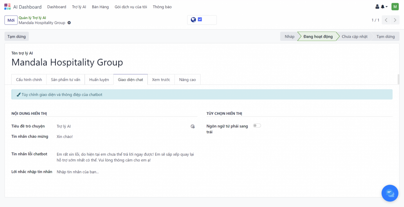Open the Trợ lý AI top menu
Screen dimensions: 404x207
point(79,7)
